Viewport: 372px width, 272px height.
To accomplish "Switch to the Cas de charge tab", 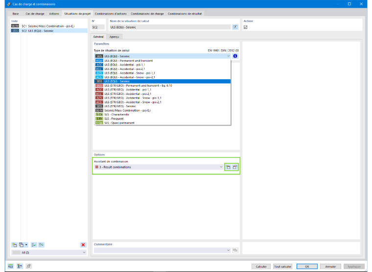I will [x=35, y=14].
